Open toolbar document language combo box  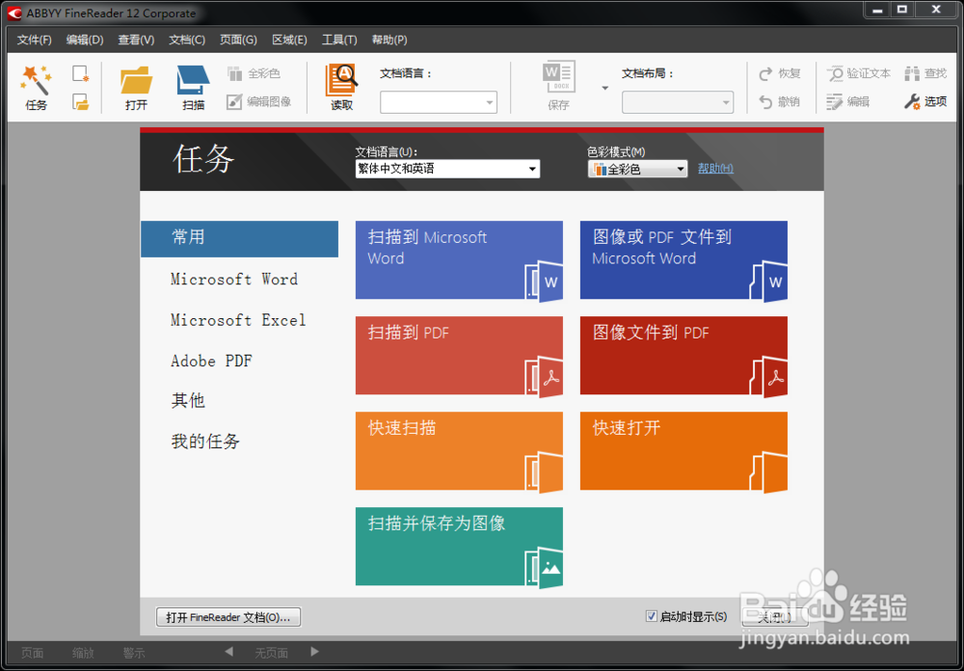pyautogui.click(x=439, y=102)
